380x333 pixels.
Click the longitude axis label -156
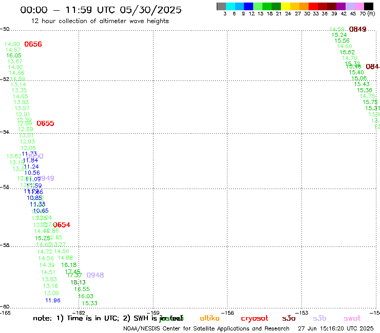click(227, 313)
